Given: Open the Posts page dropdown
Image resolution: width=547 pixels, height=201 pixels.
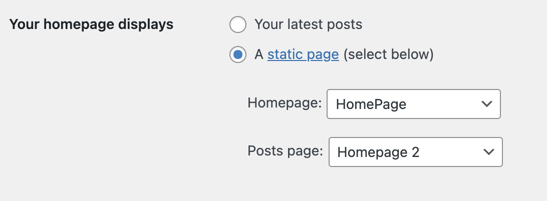Looking at the screenshot, I should [x=415, y=152].
